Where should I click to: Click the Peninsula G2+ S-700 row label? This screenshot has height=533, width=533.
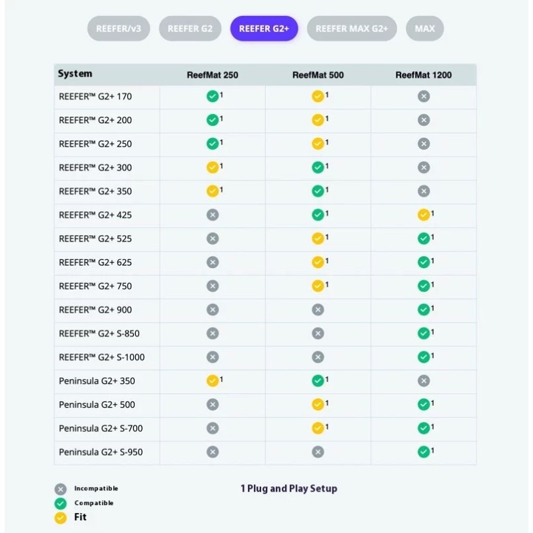tap(101, 428)
